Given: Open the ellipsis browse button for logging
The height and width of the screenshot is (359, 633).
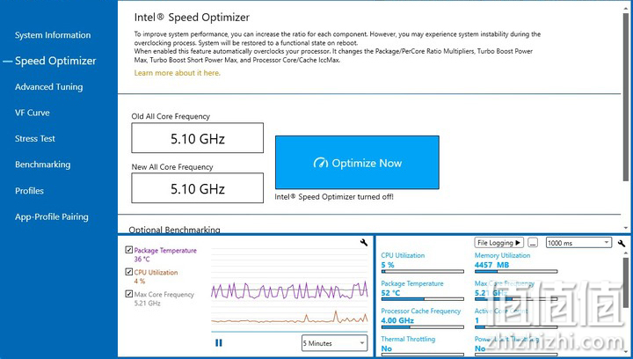Looking at the screenshot, I should coord(533,243).
